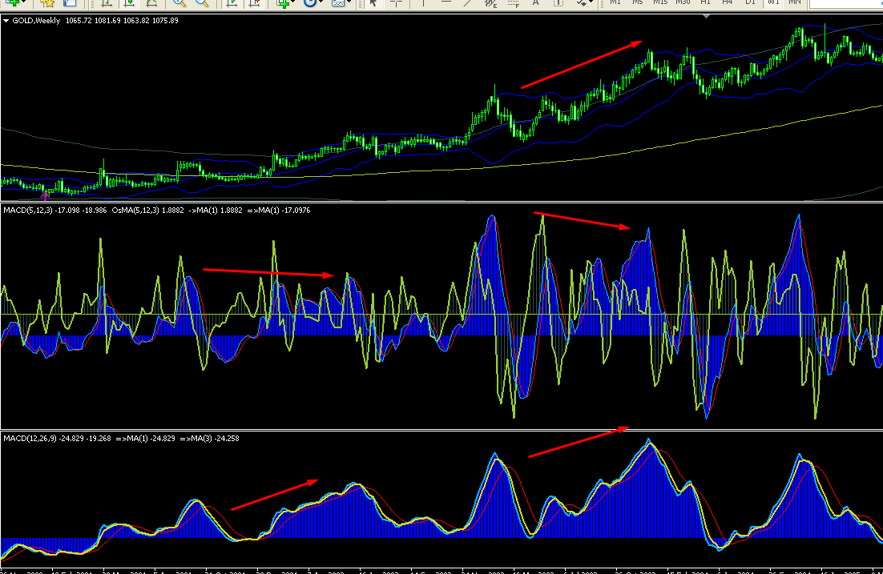
Task: Pick the Equidistant Channel drawing tool
Action: 490,3
